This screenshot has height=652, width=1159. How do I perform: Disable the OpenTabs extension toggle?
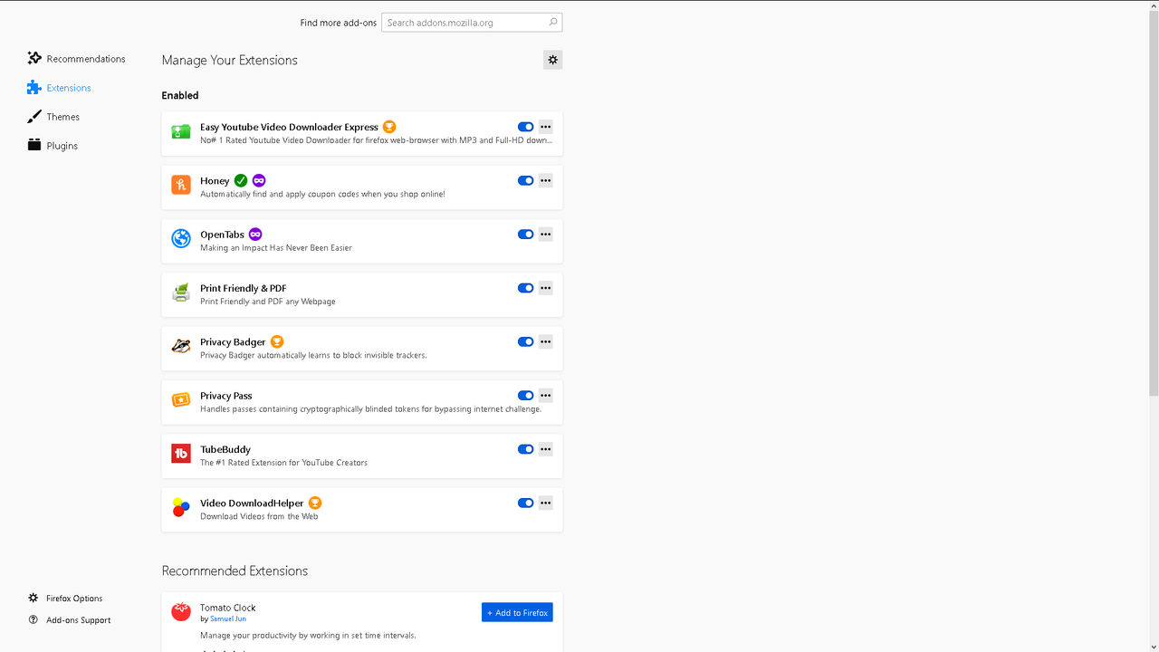click(525, 235)
